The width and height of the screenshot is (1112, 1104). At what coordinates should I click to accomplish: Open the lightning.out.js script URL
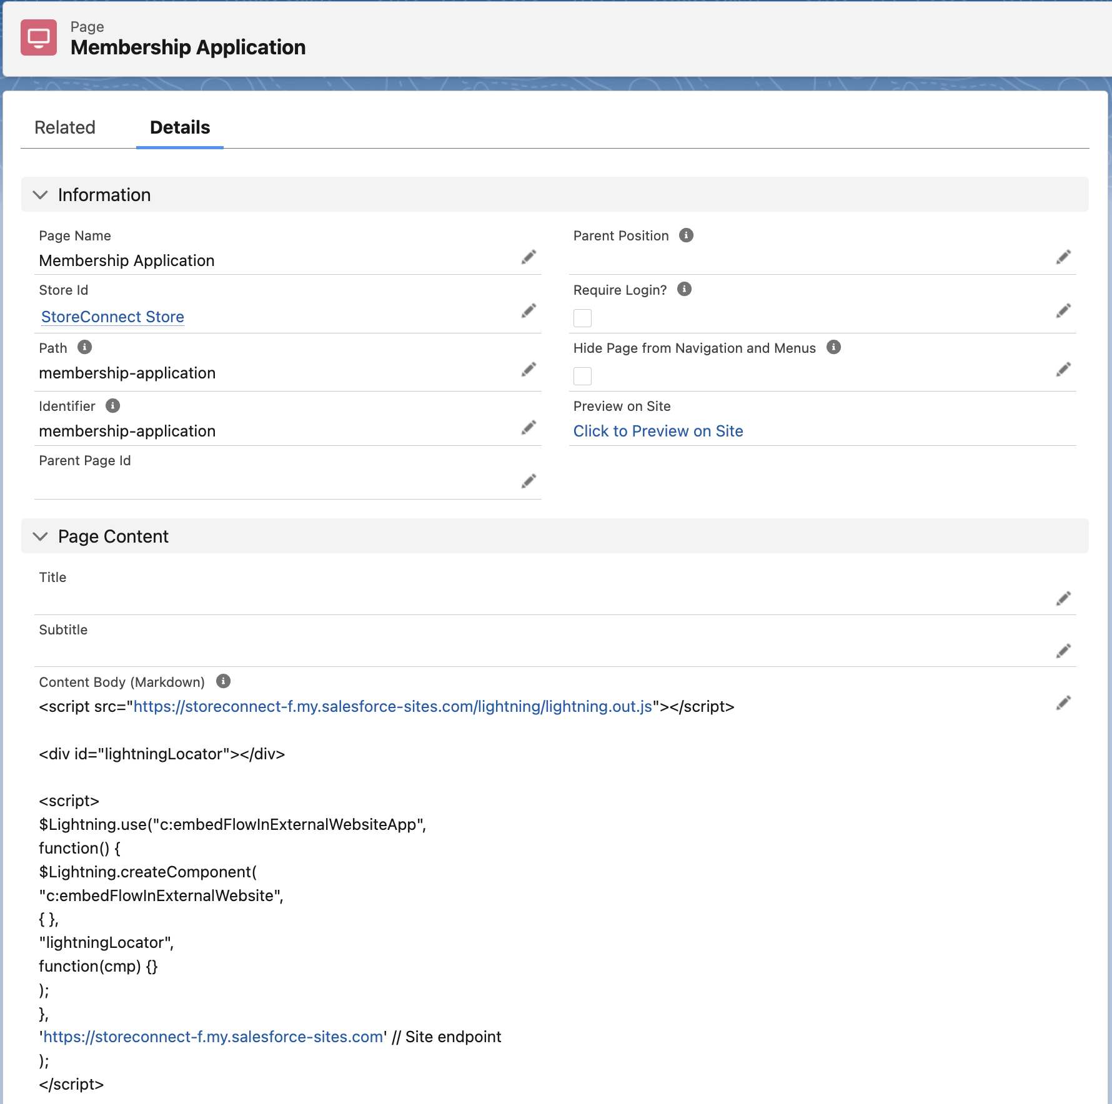click(393, 706)
